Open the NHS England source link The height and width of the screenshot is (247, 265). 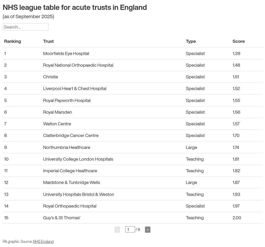click(x=43, y=242)
